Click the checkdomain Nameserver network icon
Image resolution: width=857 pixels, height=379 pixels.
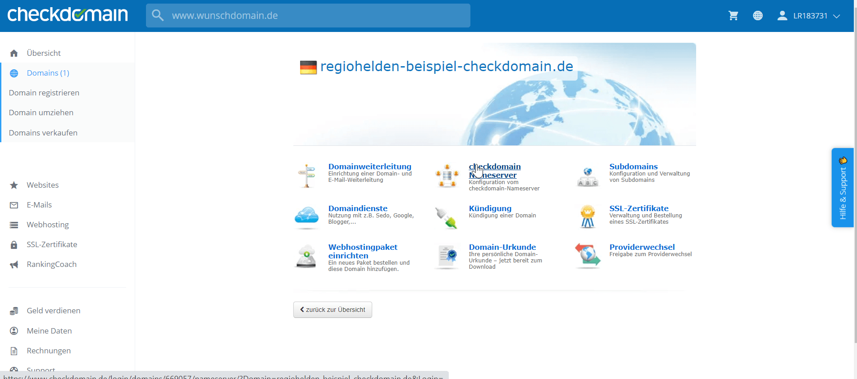pyautogui.click(x=447, y=176)
